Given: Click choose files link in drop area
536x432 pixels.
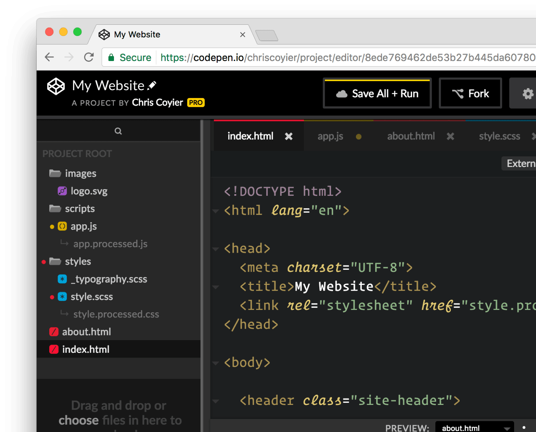Looking at the screenshot, I should point(78,420).
